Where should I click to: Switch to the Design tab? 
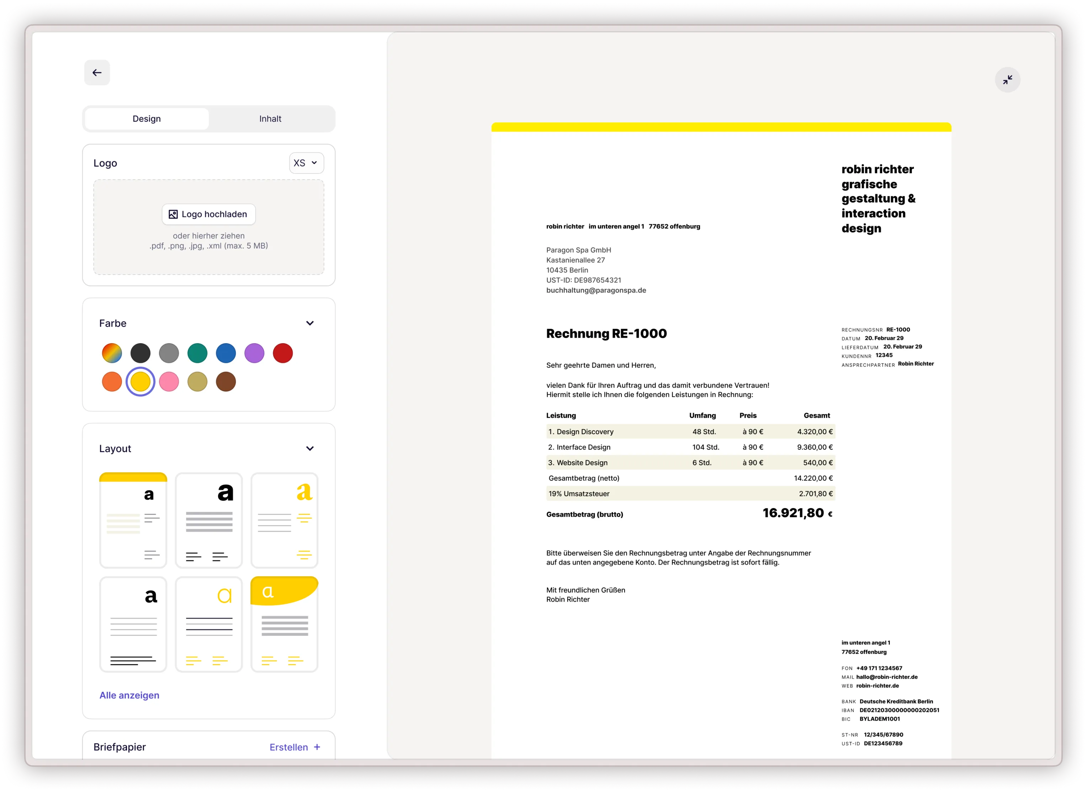147,118
